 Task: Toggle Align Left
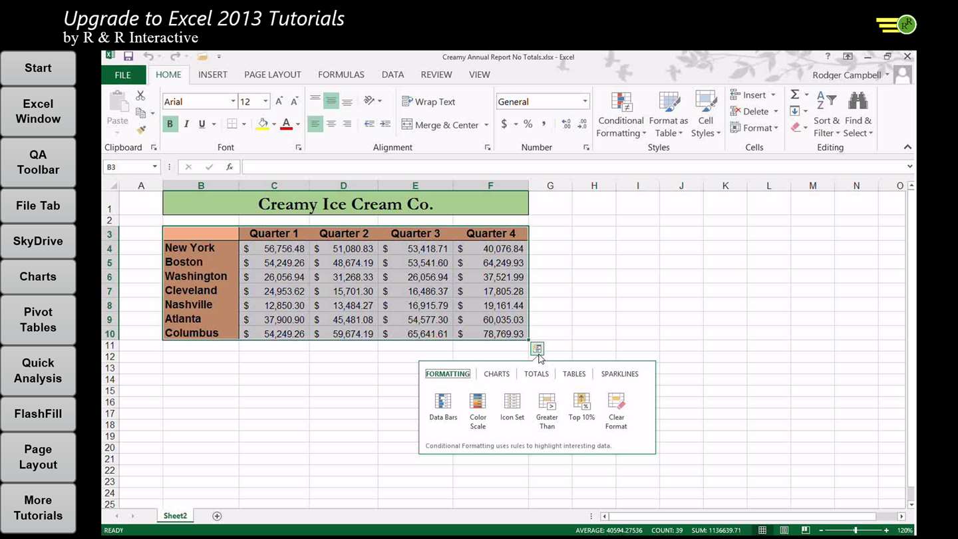pyautogui.click(x=315, y=124)
